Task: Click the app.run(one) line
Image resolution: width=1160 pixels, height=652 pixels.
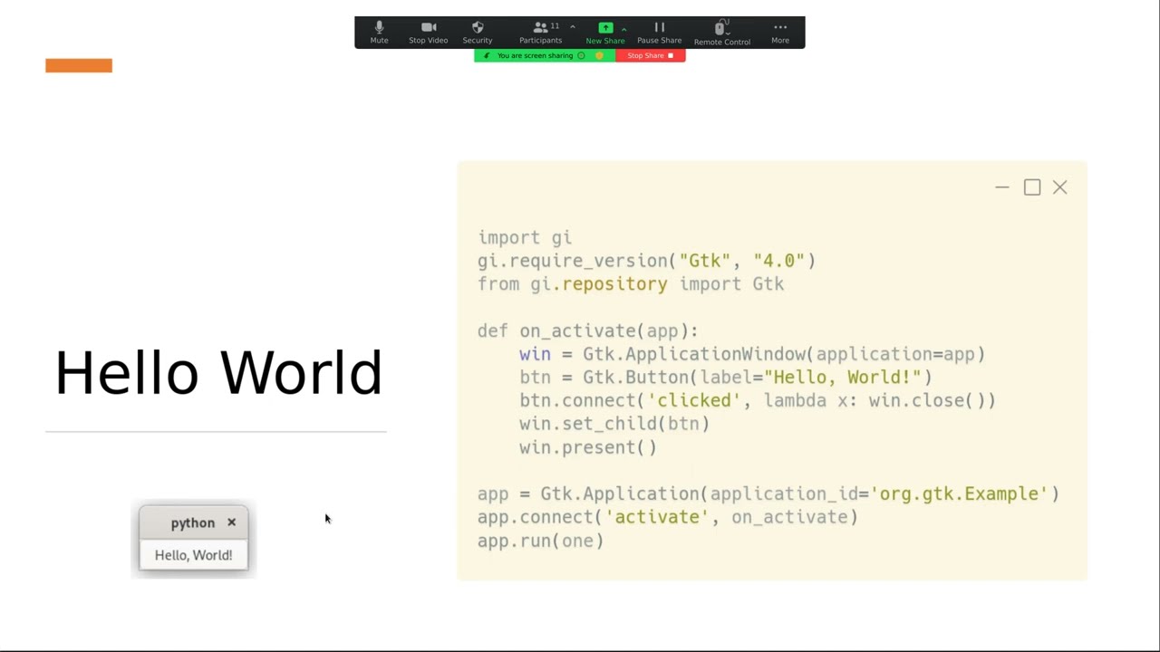Action: pos(540,541)
